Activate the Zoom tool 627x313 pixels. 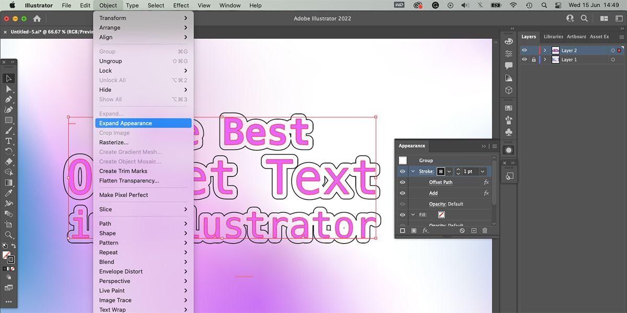[9, 235]
